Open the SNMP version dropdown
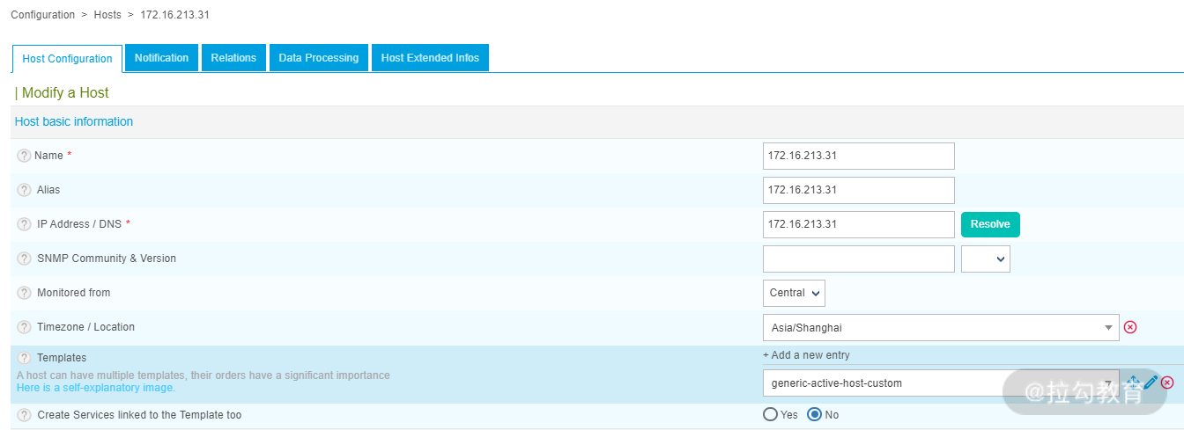The image size is (1184, 430). 986,259
